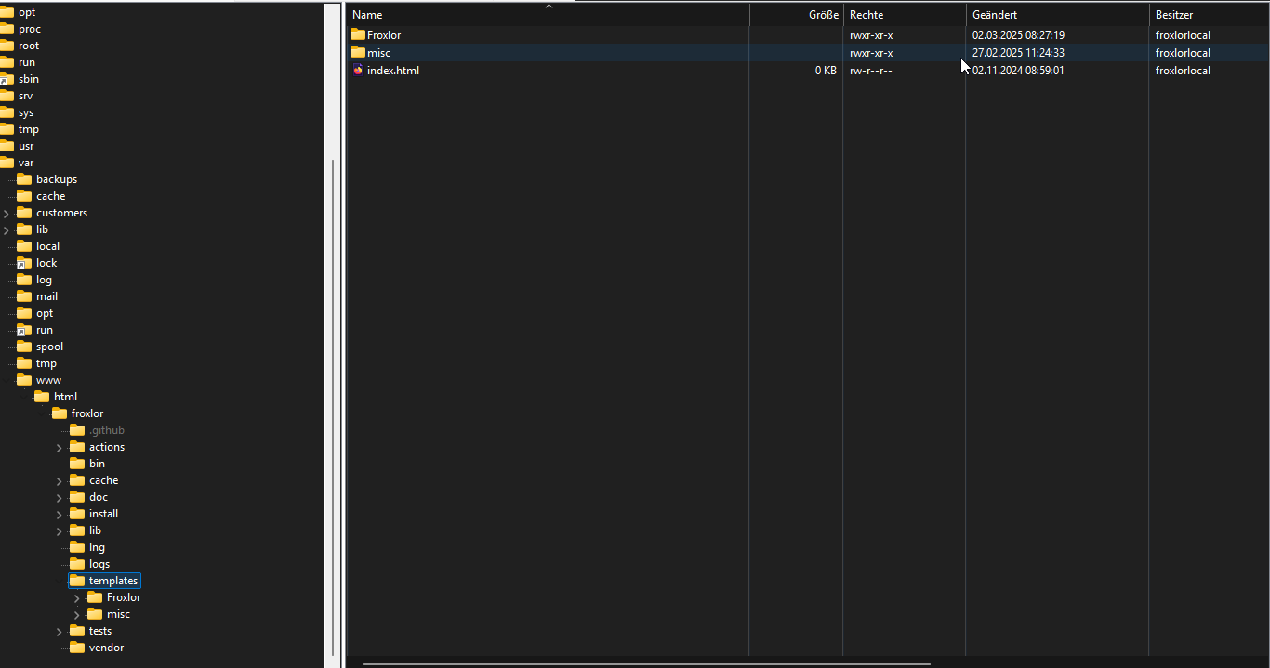Viewport: 1270px width, 668px height.
Task: Click the 02.03.2025 08:27:19 date cell
Action: pos(1018,35)
